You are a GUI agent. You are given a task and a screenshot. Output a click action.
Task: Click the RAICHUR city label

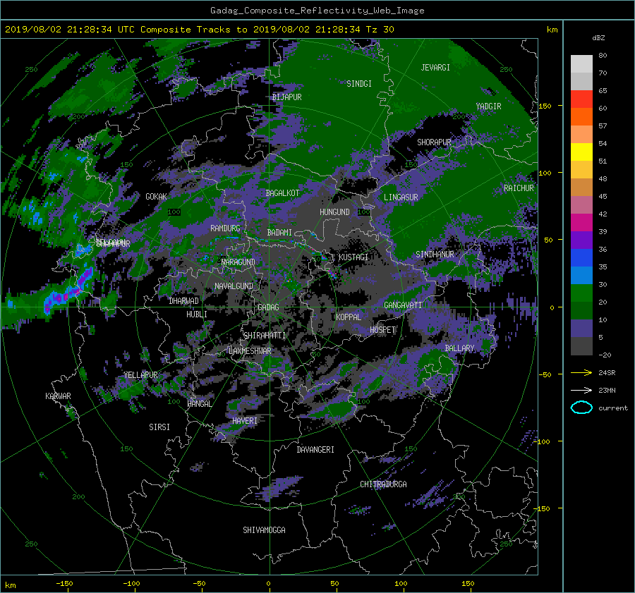519,188
